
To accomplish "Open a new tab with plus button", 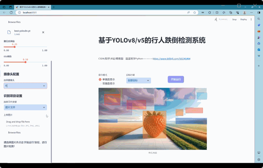I will [54, 7].
